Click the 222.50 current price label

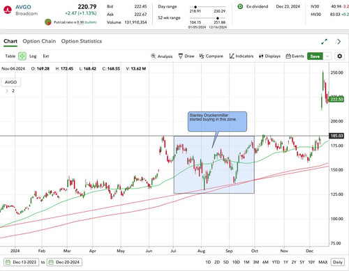336,100
